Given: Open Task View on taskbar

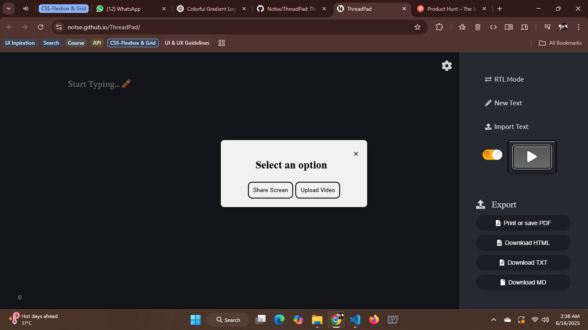Looking at the screenshot, I should pos(260,320).
